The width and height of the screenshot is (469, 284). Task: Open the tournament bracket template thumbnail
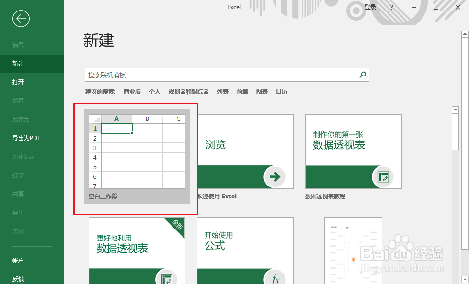pyautogui.click(x=353, y=251)
